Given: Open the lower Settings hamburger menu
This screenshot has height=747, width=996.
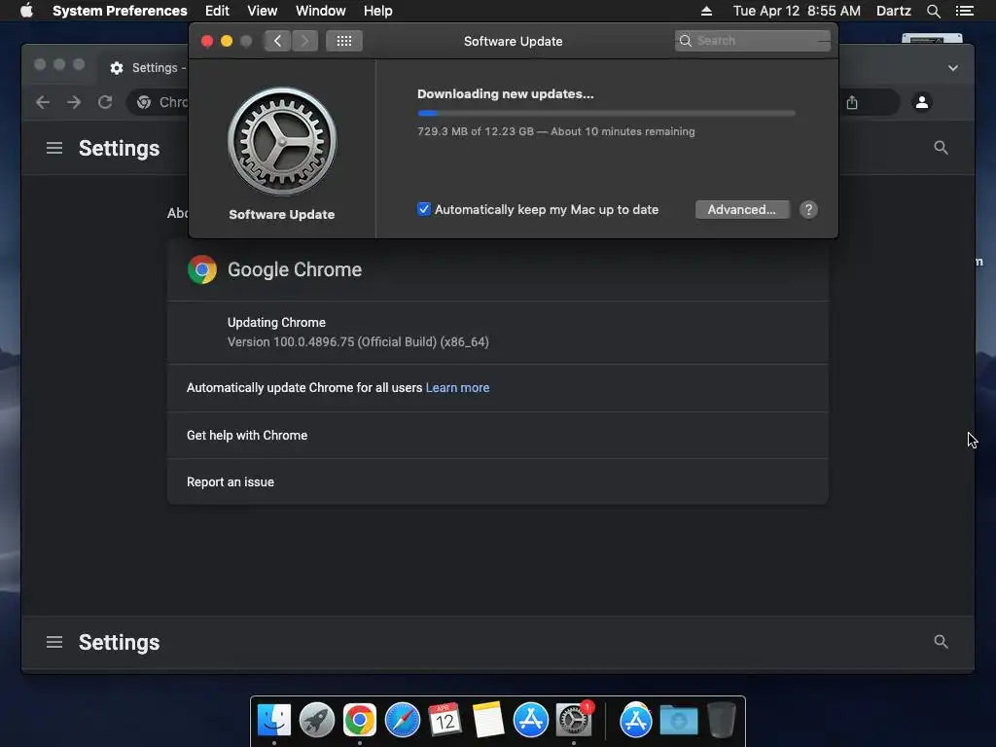Looking at the screenshot, I should [x=54, y=642].
